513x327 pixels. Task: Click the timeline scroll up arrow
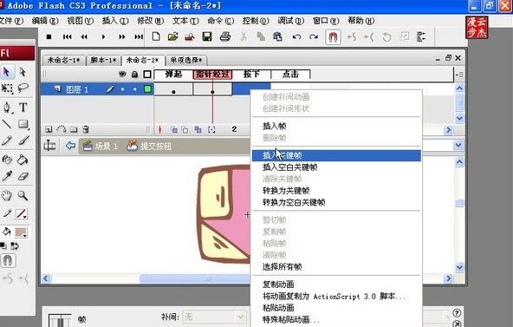coord(459,88)
